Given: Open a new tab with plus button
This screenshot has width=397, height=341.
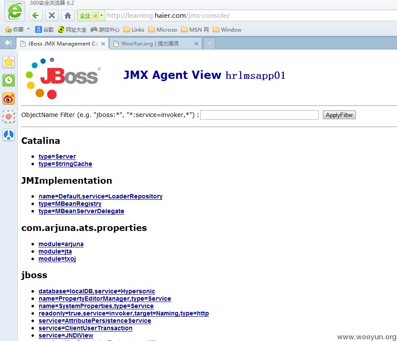Looking at the screenshot, I should pyautogui.click(x=209, y=43).
